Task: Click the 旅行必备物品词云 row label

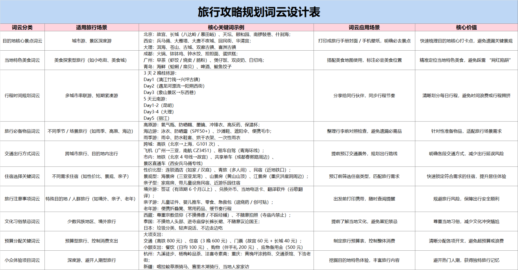Action: click(x=22, y=131)
